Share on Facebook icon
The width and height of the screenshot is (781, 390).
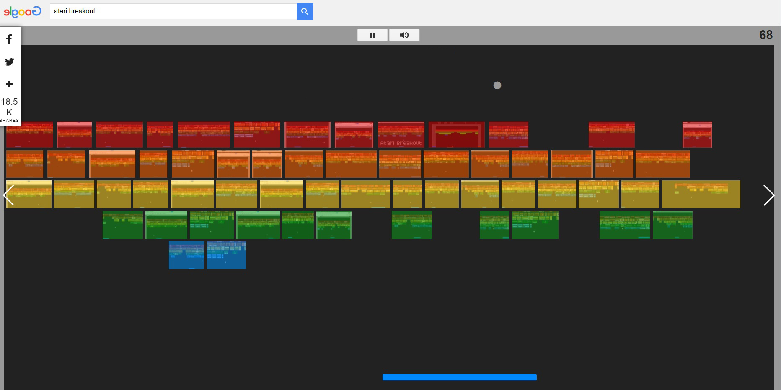pos(9,39)
